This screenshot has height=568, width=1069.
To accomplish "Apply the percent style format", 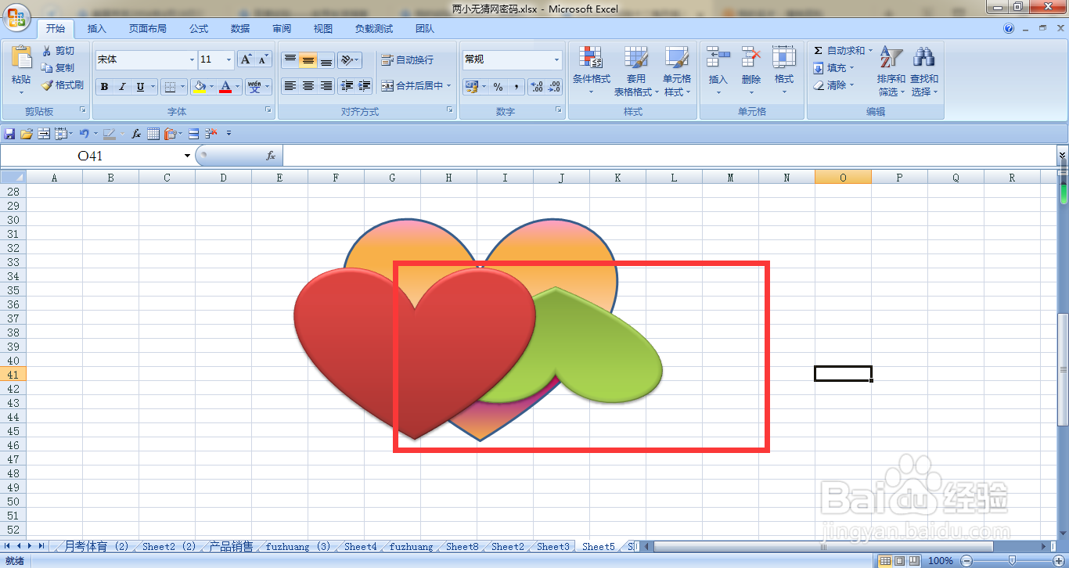I will coord(498,87).
